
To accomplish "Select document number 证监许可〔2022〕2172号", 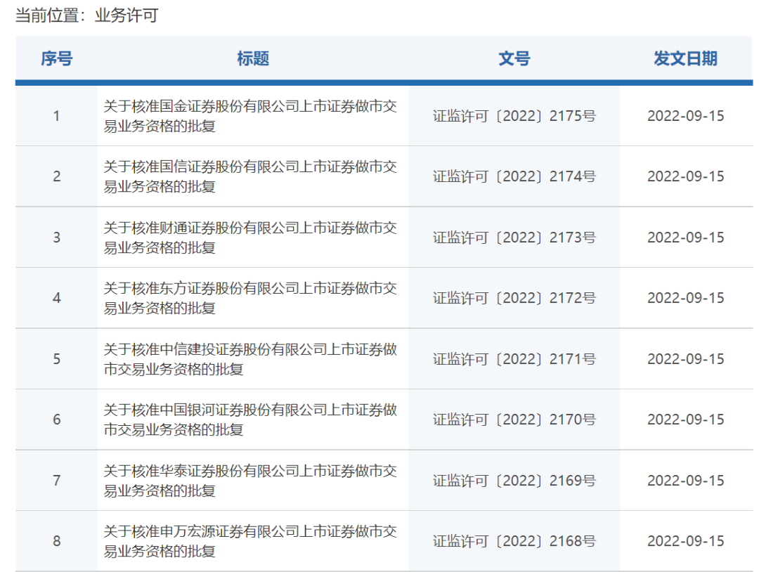I will pos(514,298).
